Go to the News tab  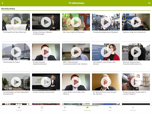[x=110, y=109]
